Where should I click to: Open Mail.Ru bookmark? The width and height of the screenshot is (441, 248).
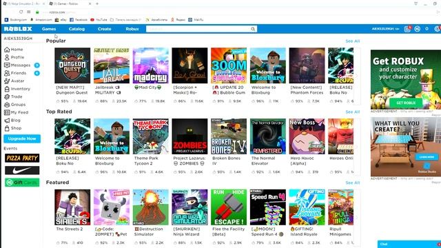pyautogui.click(x=196, y=20)
